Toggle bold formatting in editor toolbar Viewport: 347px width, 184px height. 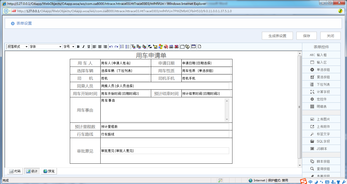coord(78,47)
